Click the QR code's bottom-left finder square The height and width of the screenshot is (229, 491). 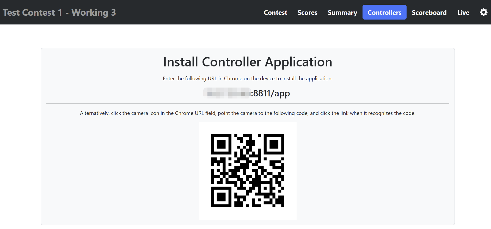[221, 197]
